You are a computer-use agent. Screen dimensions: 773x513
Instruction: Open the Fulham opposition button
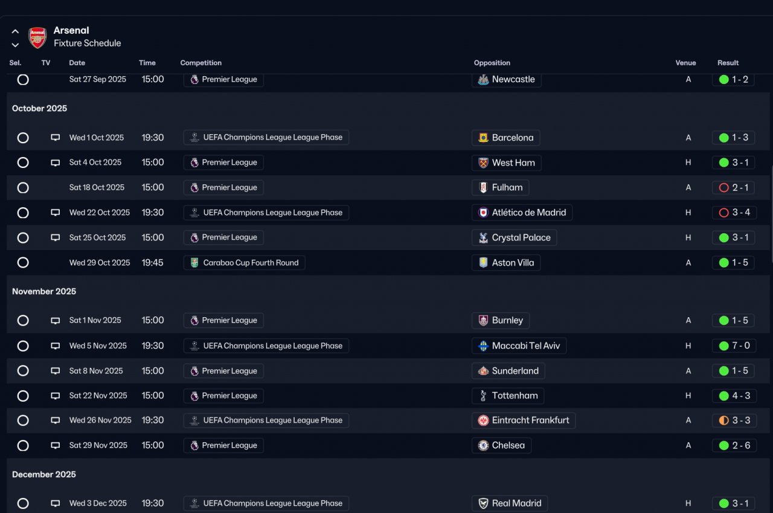501,188
